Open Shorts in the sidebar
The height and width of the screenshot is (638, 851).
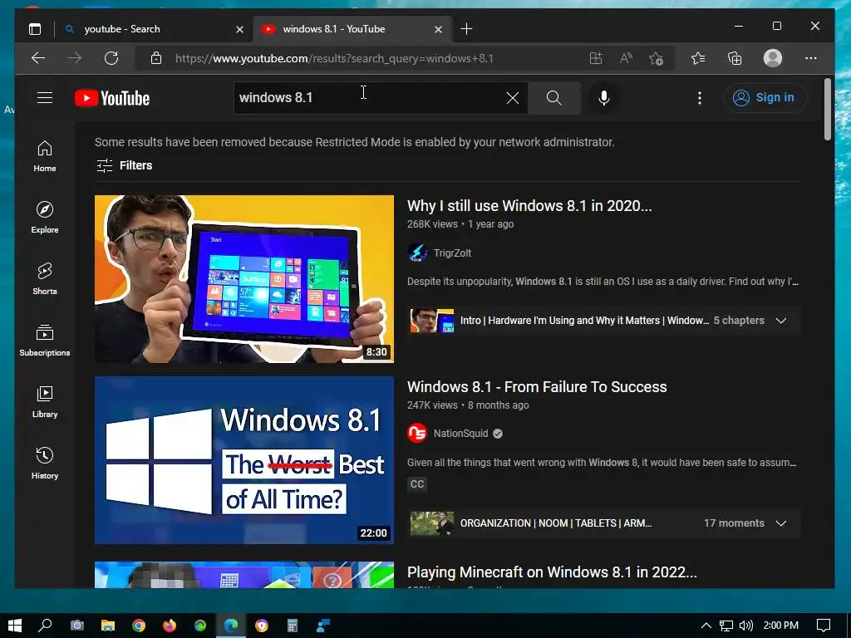45,279
